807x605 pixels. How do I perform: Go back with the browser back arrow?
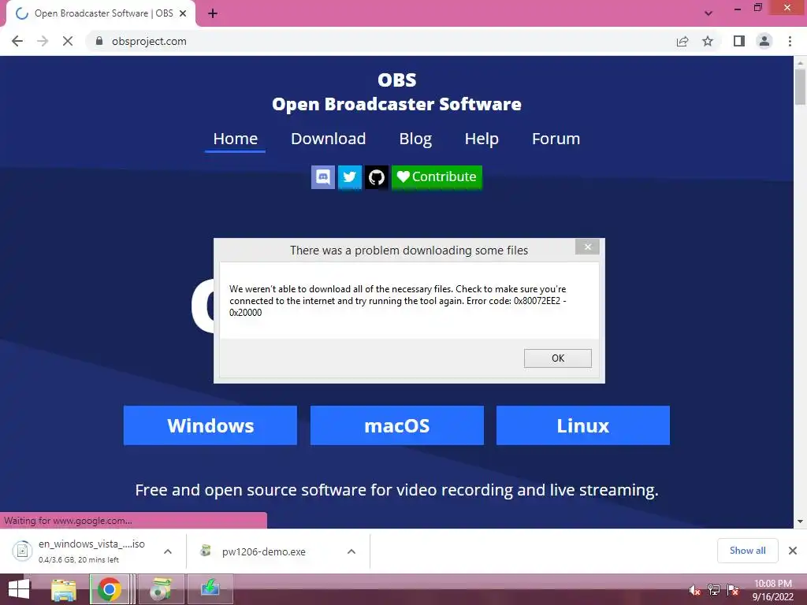click(x=17, y=41)
